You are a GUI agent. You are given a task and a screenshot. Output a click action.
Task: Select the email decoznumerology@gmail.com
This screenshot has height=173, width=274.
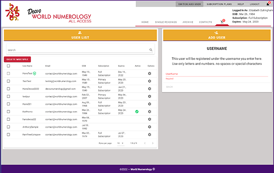(60, 89)
